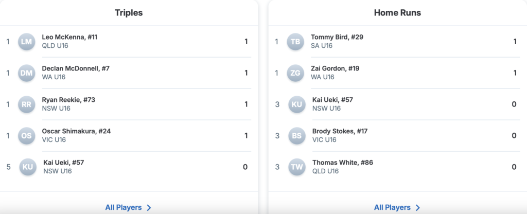
Task: Click Brody Stokes' BS avatar icon
Action: pos(297,136)
